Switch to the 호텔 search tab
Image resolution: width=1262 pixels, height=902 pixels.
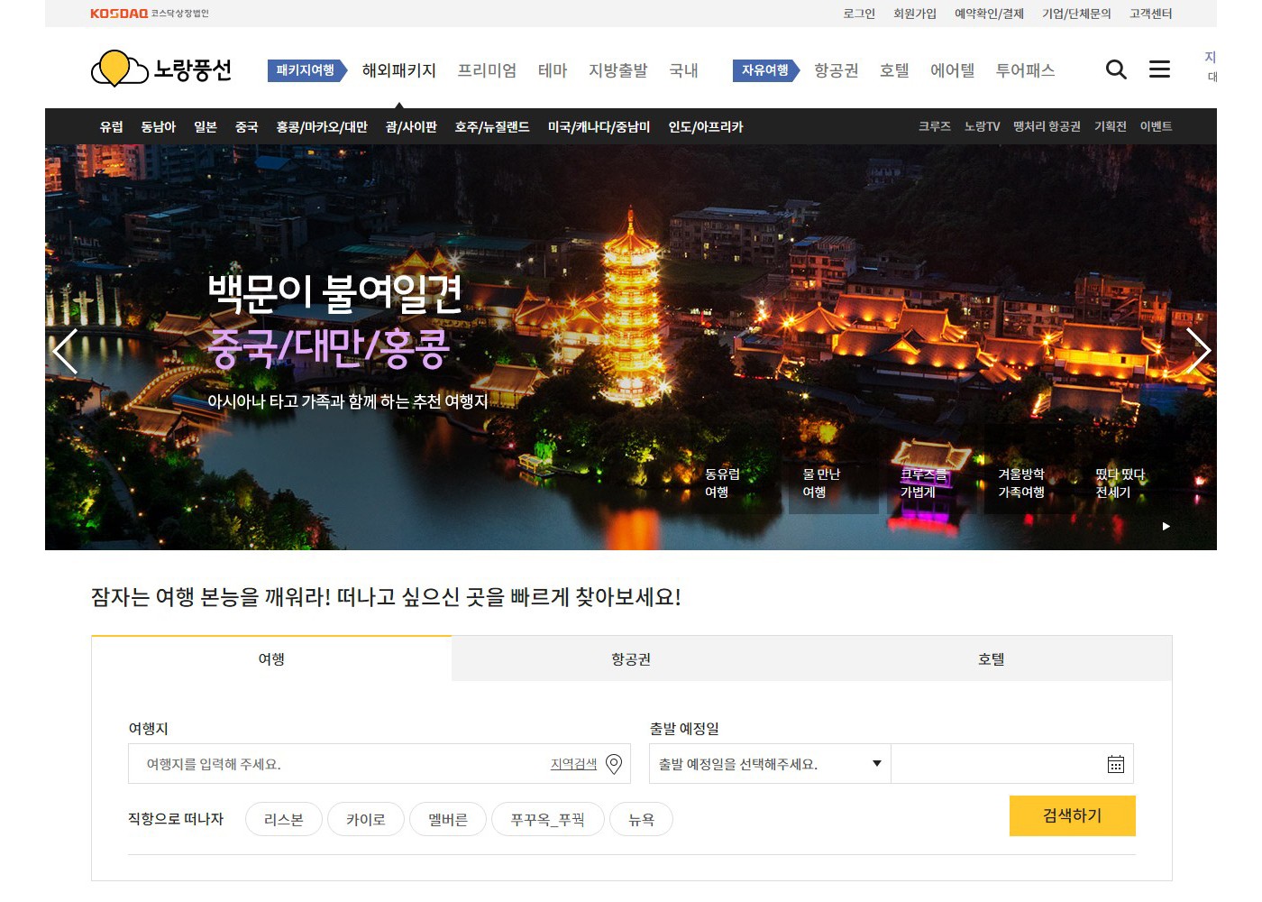click(991, 659)
